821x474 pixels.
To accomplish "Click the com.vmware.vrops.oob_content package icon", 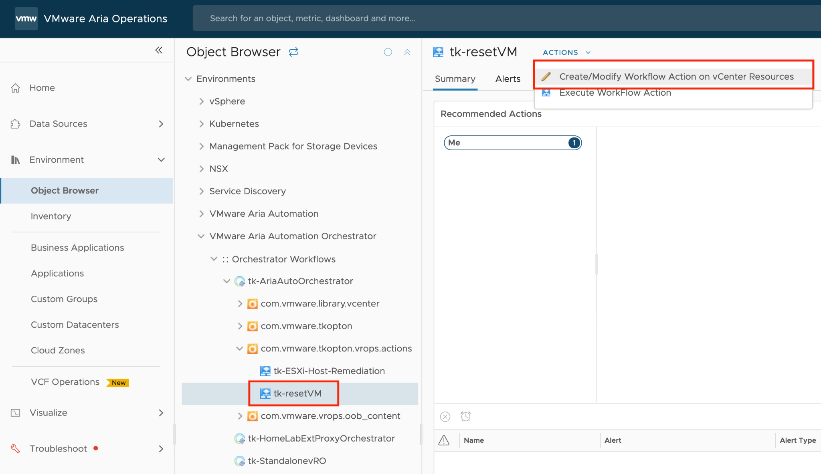I will [252, 416].
